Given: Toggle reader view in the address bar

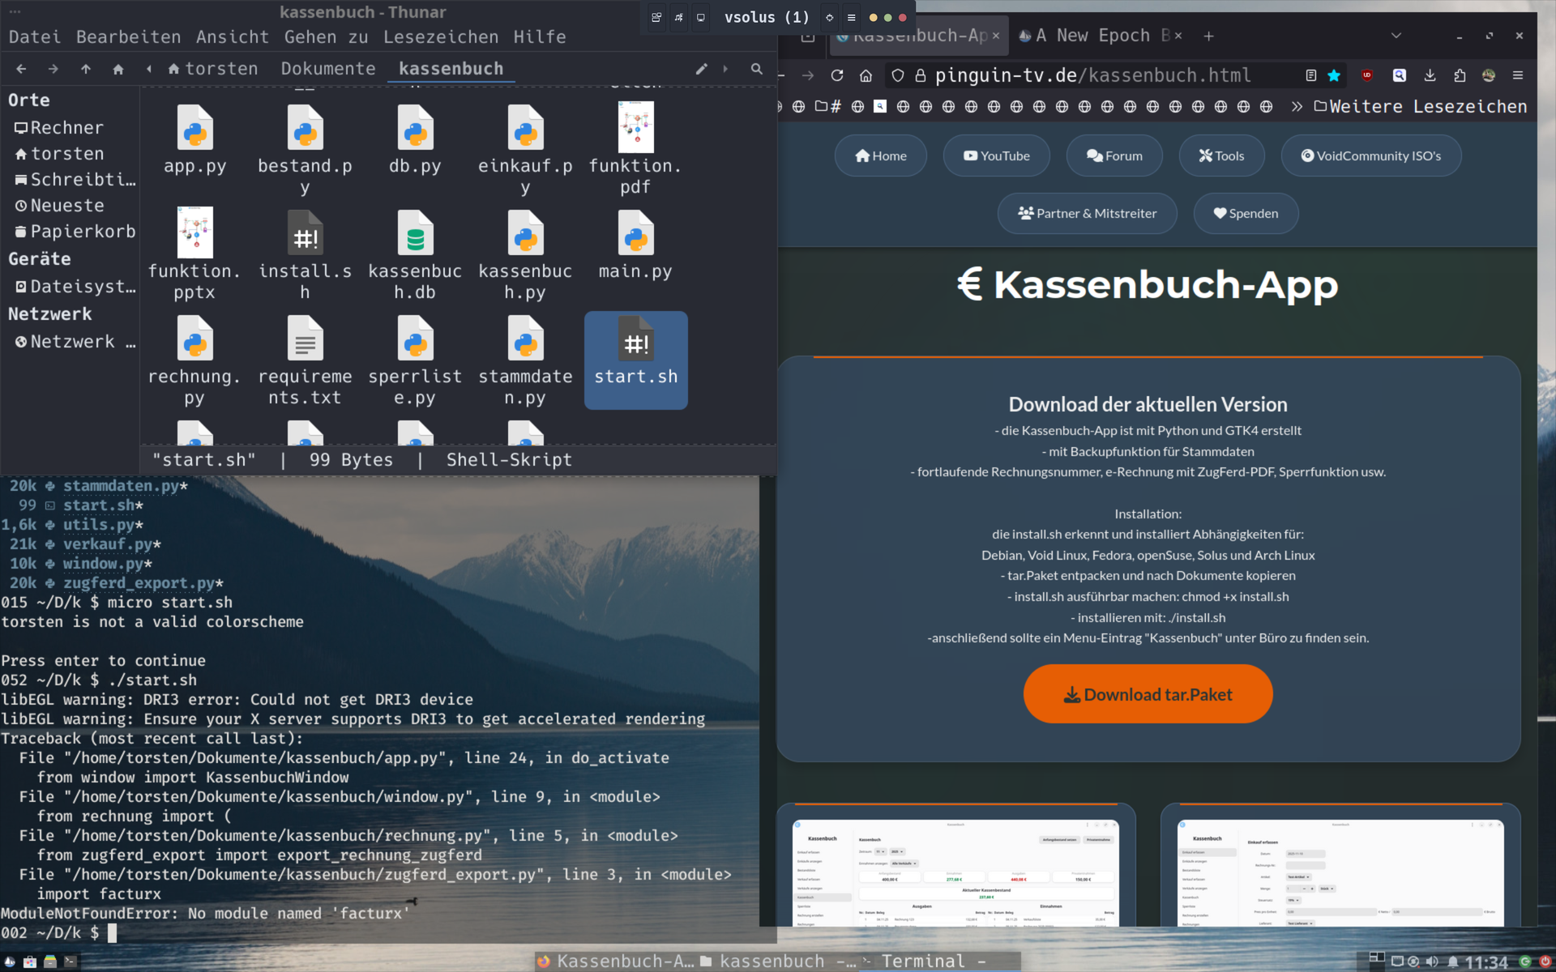Looking at the screenshot, I should (x=1311, y=75).
